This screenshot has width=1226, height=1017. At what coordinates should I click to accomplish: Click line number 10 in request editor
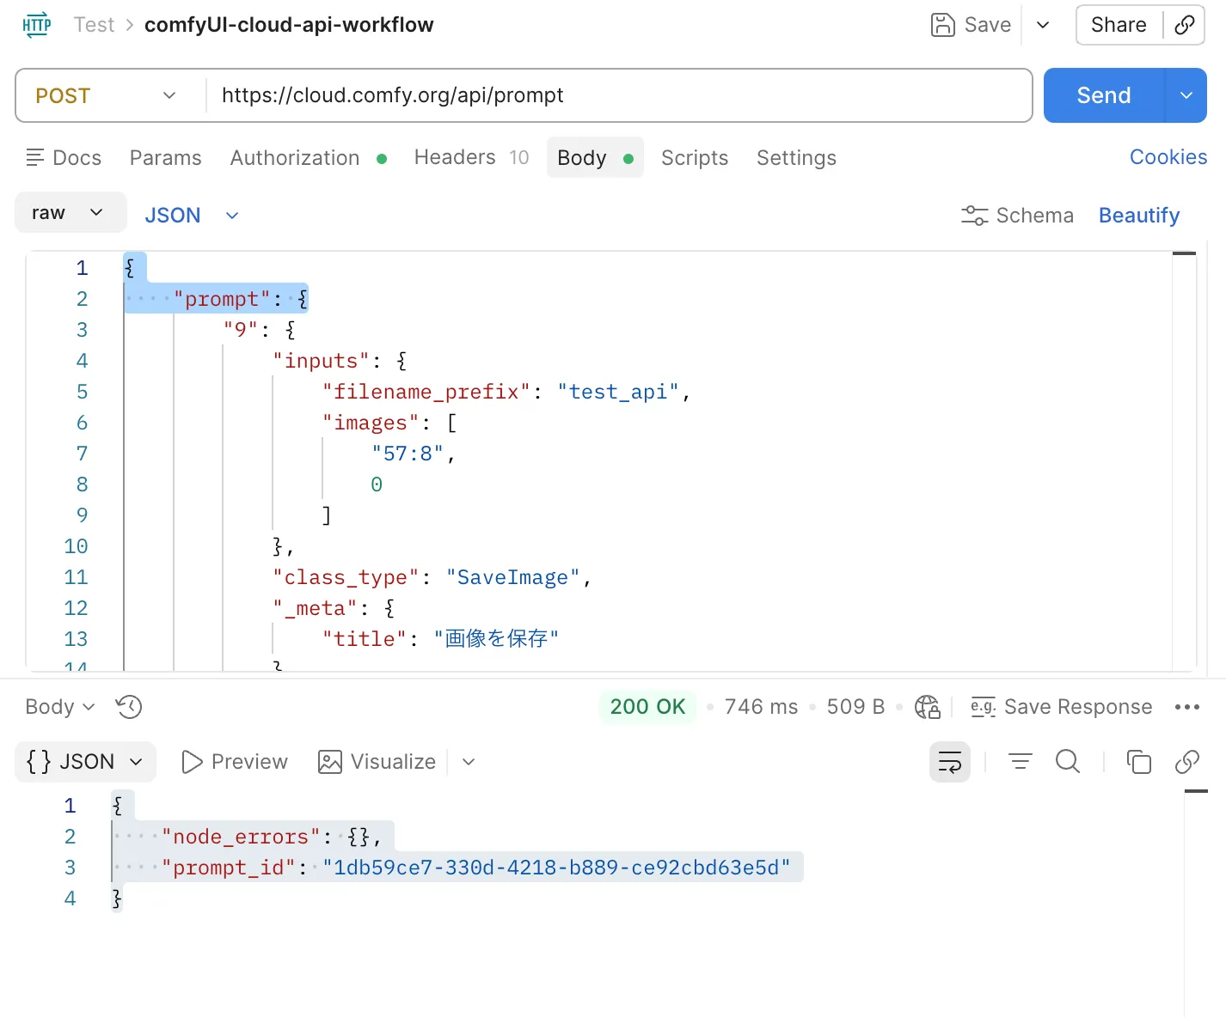(x=76, y=546)
